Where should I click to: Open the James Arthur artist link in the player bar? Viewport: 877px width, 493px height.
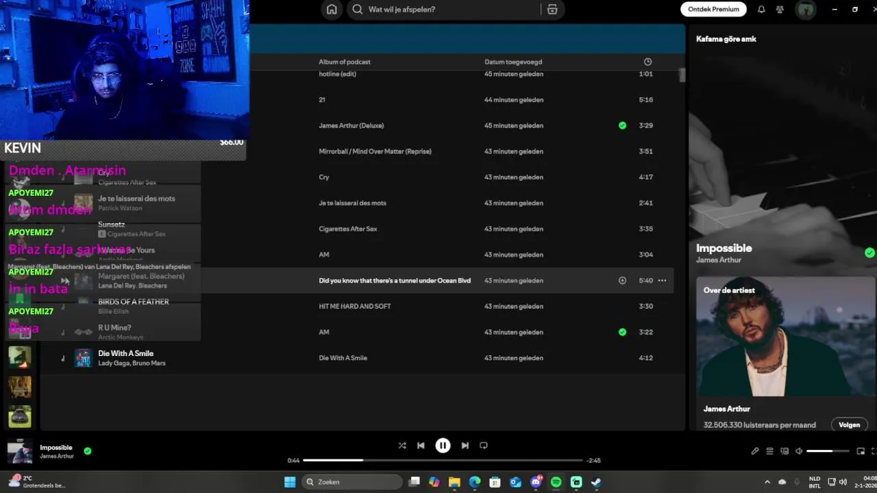coord(57,456)
